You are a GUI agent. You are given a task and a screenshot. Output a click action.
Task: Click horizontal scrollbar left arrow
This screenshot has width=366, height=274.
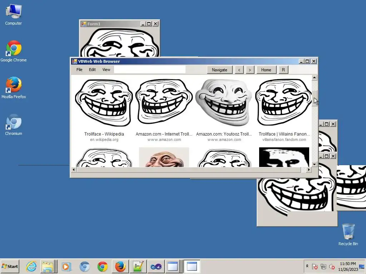pyautogui.click(x=74, y=169)
